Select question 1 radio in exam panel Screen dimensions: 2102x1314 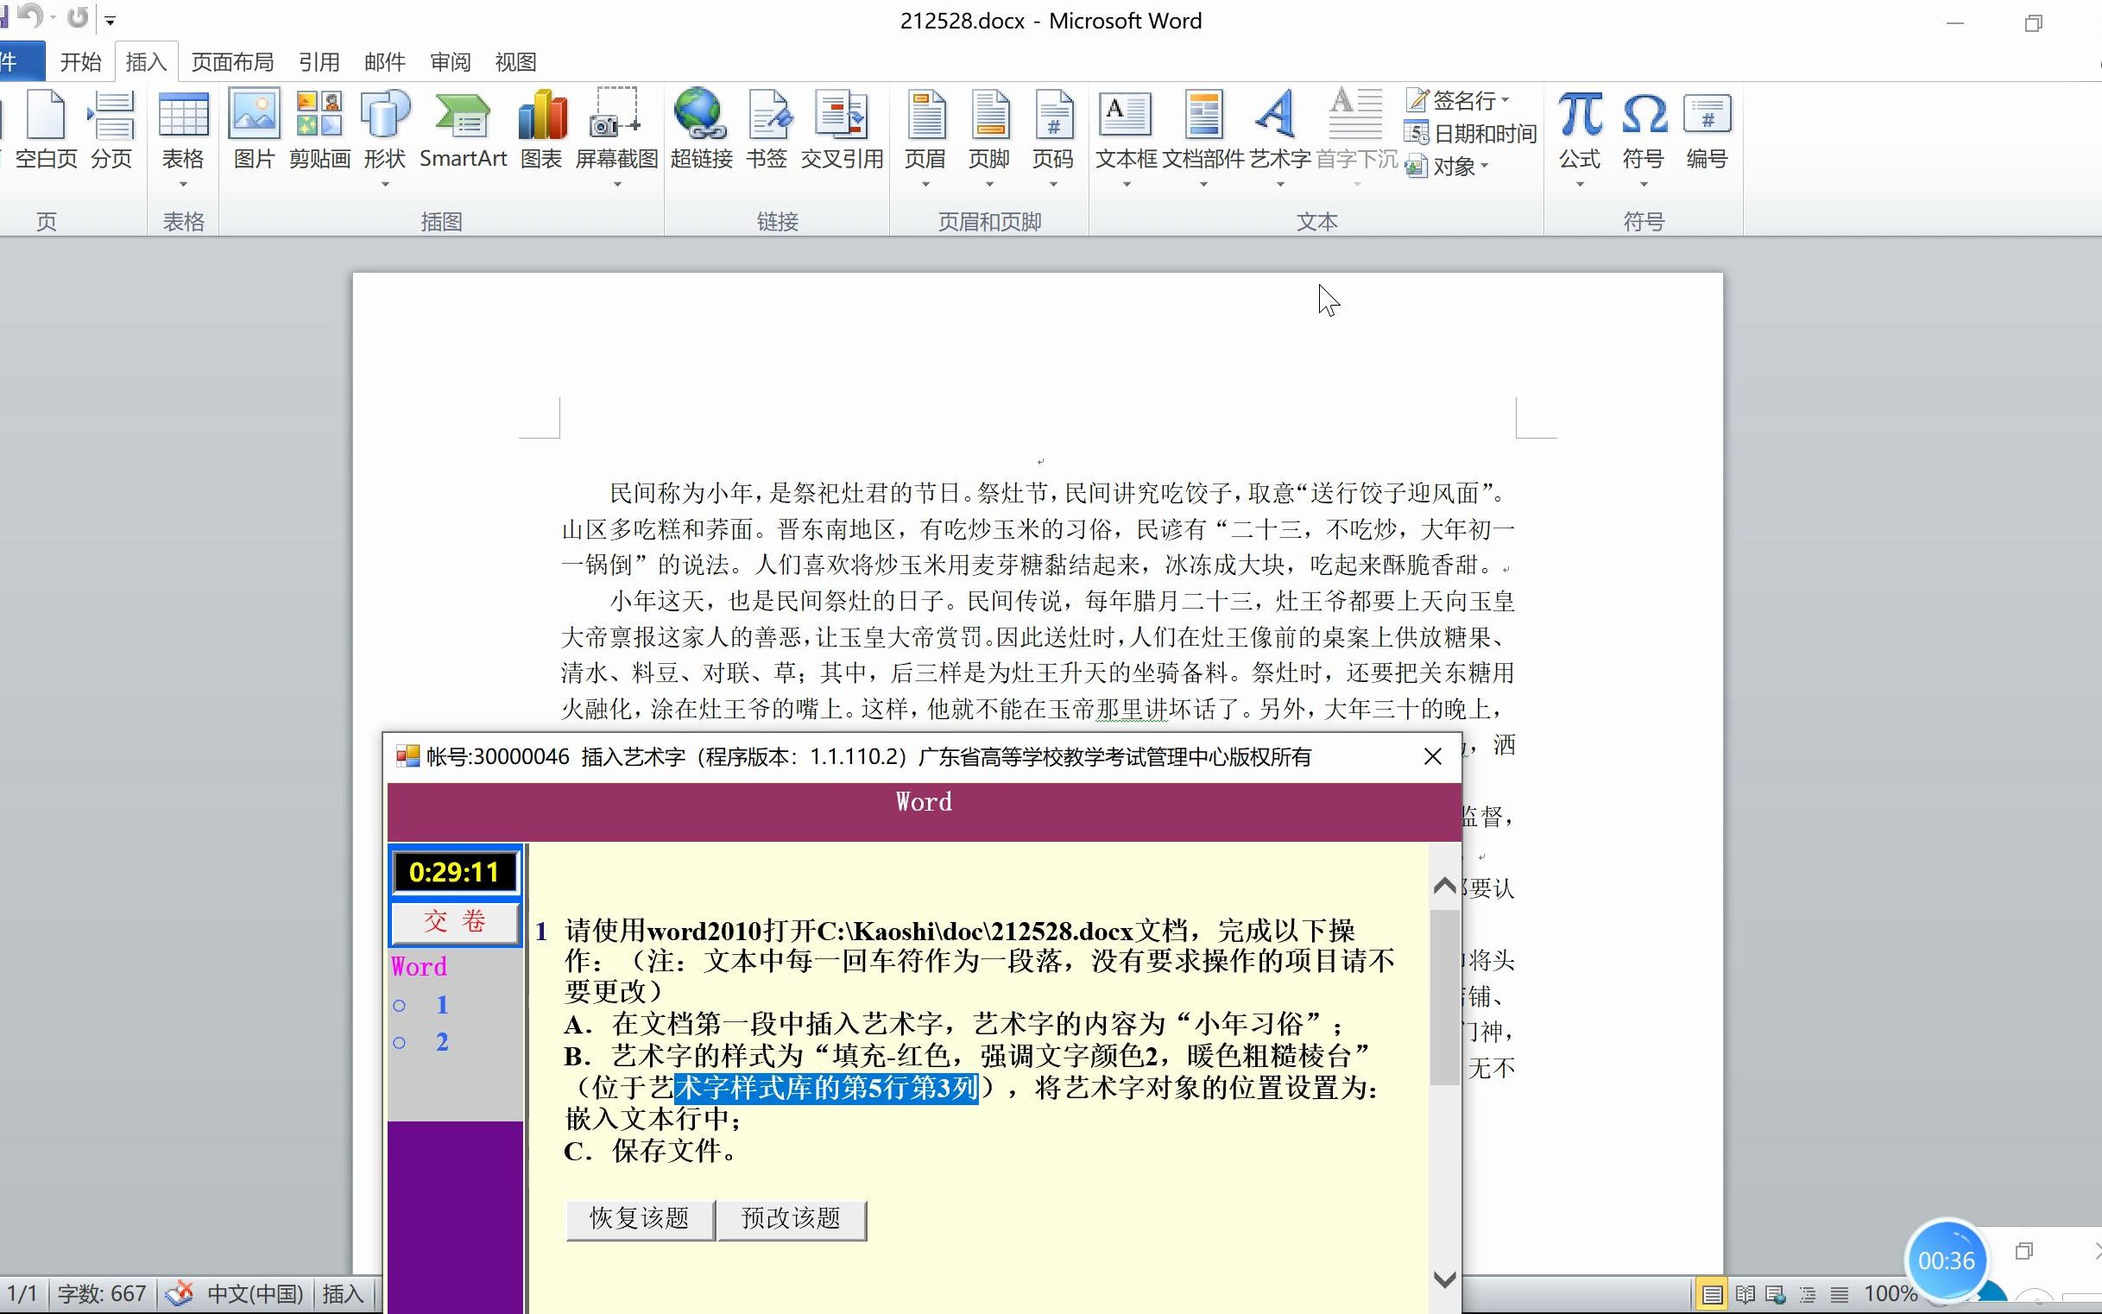click(400, 1006)
